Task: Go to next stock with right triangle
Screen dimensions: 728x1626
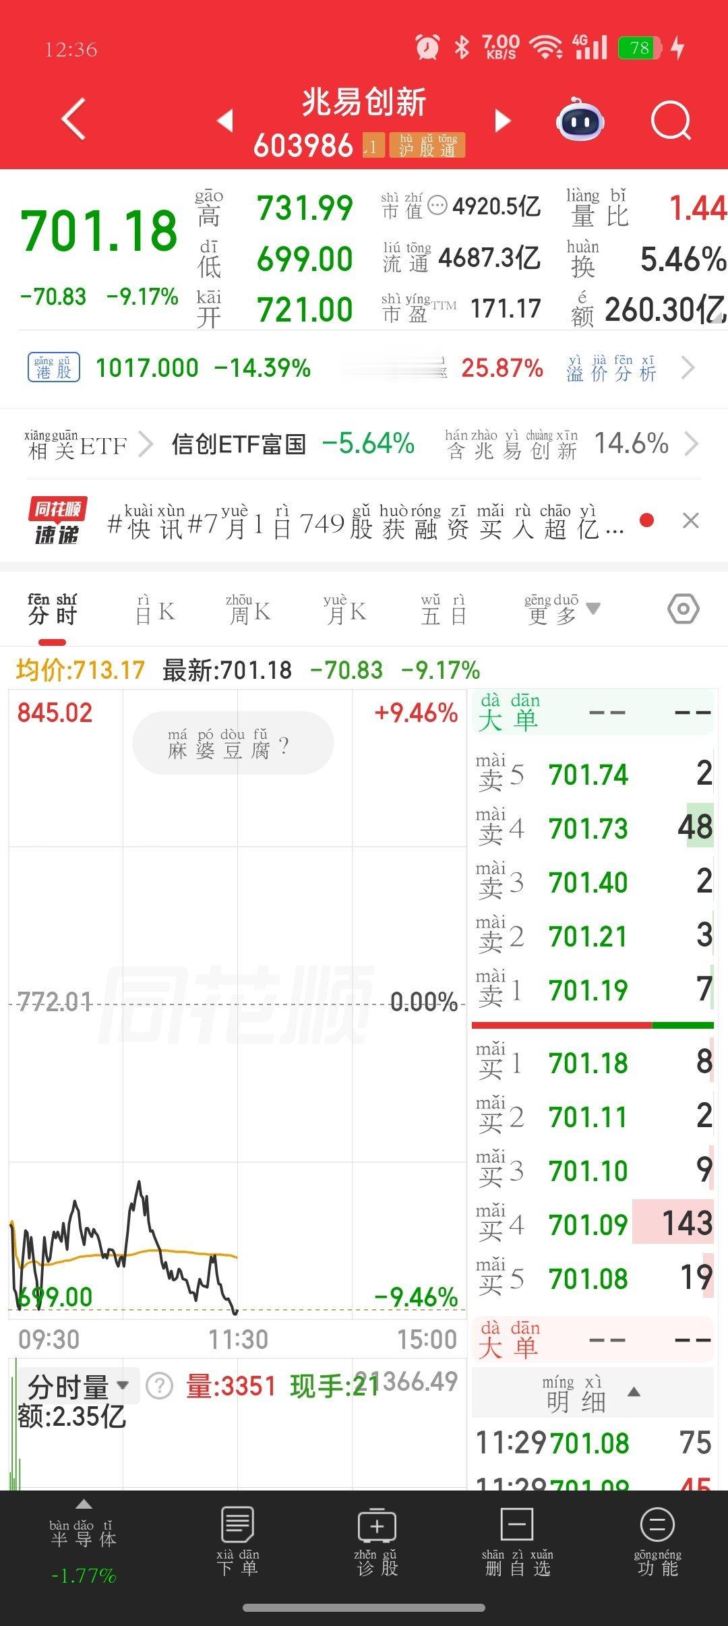Action: (x=502, y=120)
